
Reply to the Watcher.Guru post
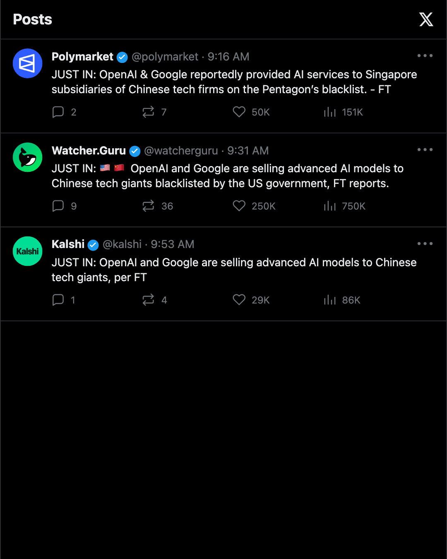(58, 206)
